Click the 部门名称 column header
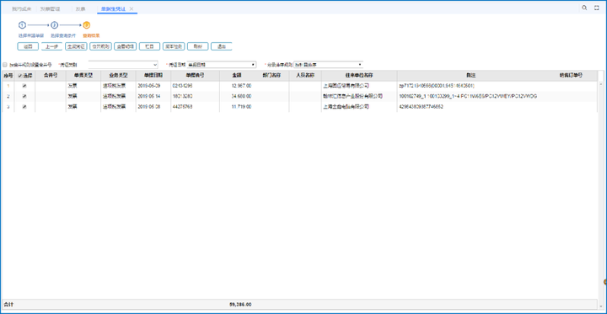Screen dimensions: 607x314 point(271,76)
